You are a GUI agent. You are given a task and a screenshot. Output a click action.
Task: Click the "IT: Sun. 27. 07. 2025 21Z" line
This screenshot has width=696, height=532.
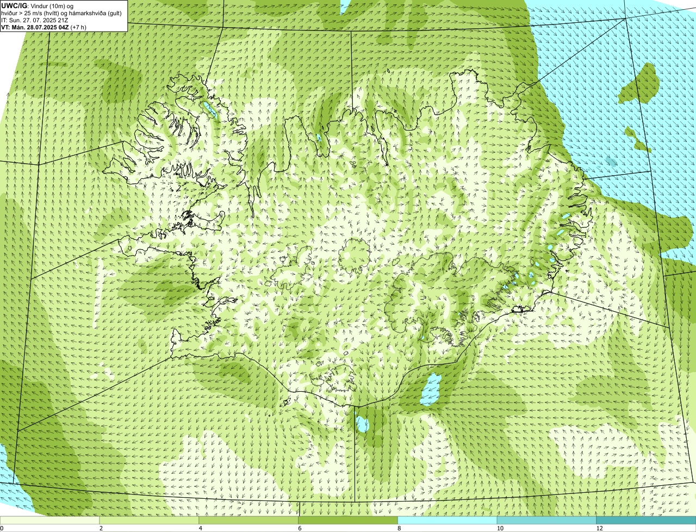click(35, 20)
